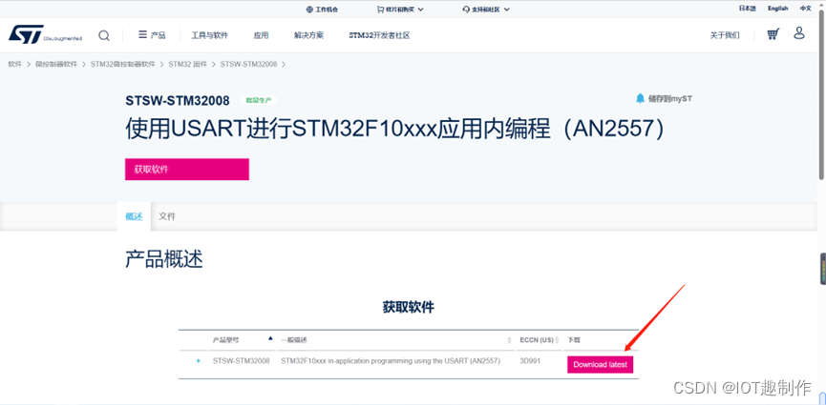Screen dimensions: 826x405
Task: Click STSW-STM32008 table cell
Action: click(242, 361)
